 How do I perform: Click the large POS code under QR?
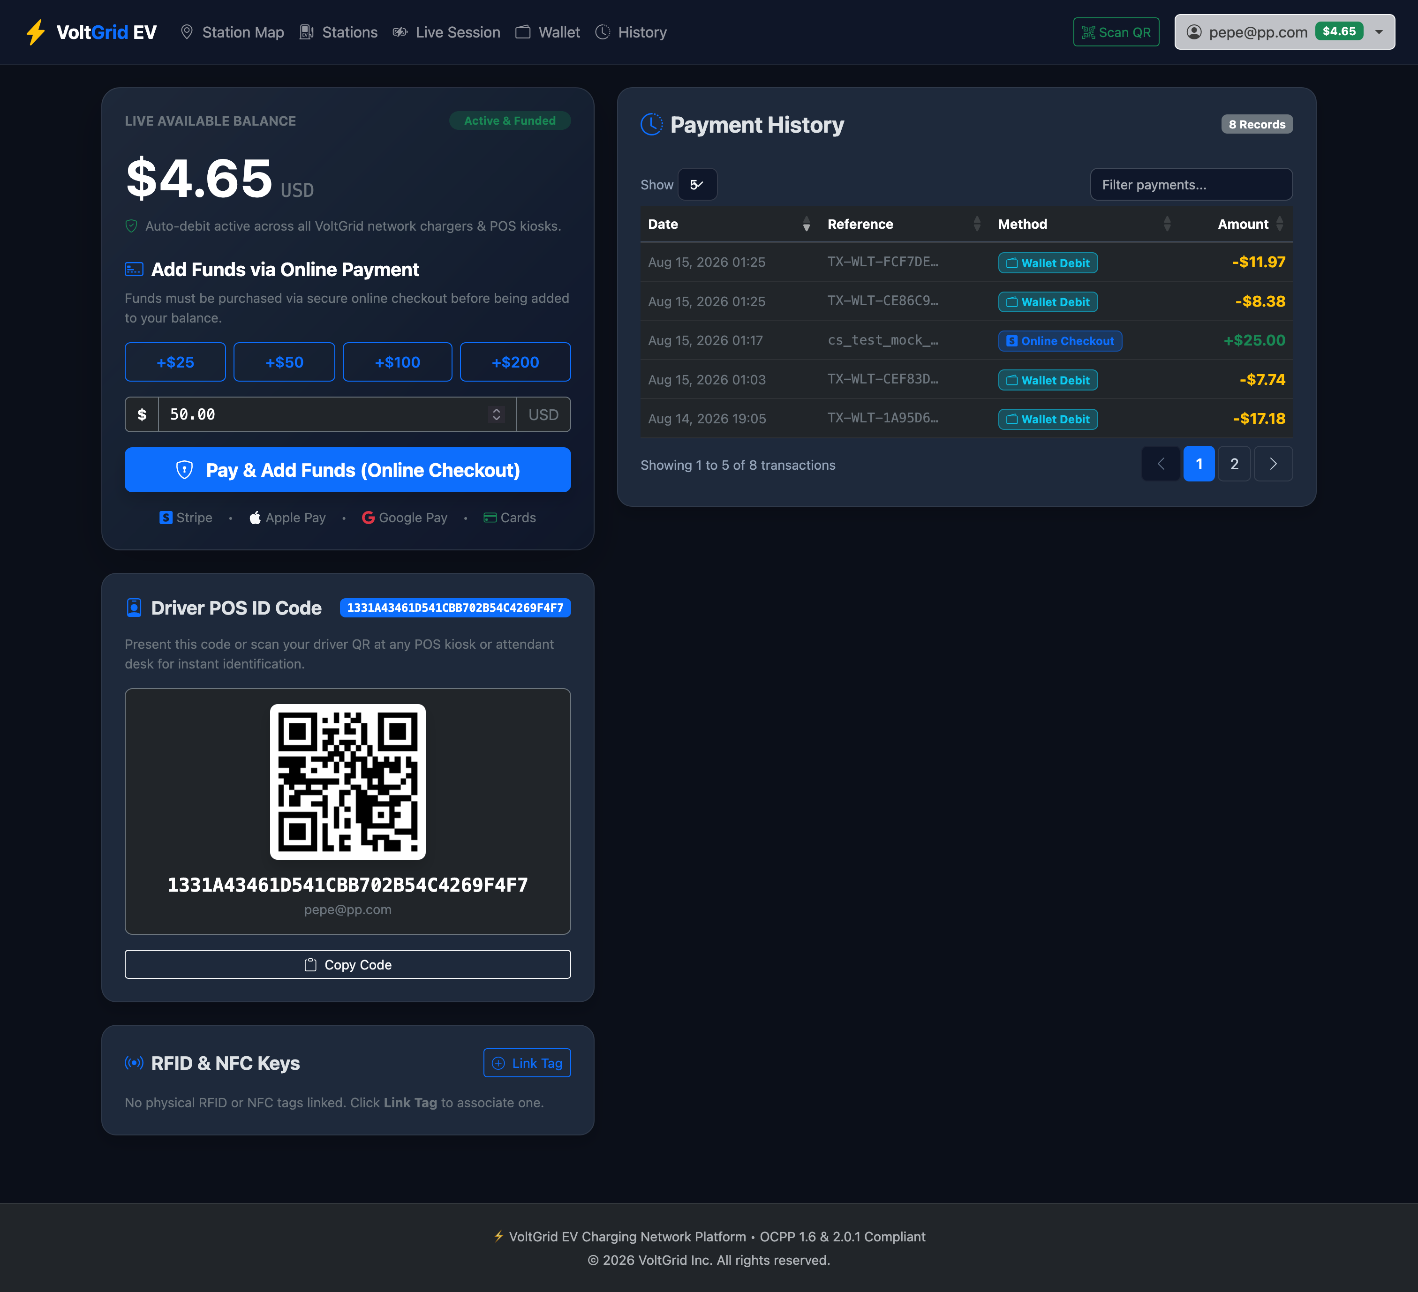pos(347,885)
